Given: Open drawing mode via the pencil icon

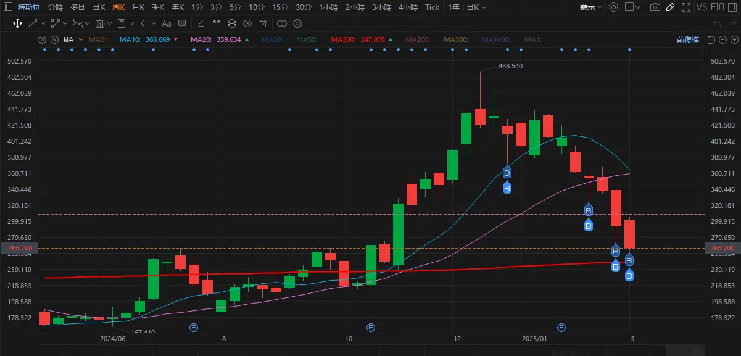Looking at the screenshot, I should (x=670, y=7).
